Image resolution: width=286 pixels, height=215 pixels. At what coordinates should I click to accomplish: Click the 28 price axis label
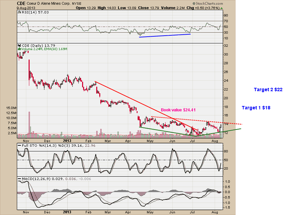(x=226, y=63)
